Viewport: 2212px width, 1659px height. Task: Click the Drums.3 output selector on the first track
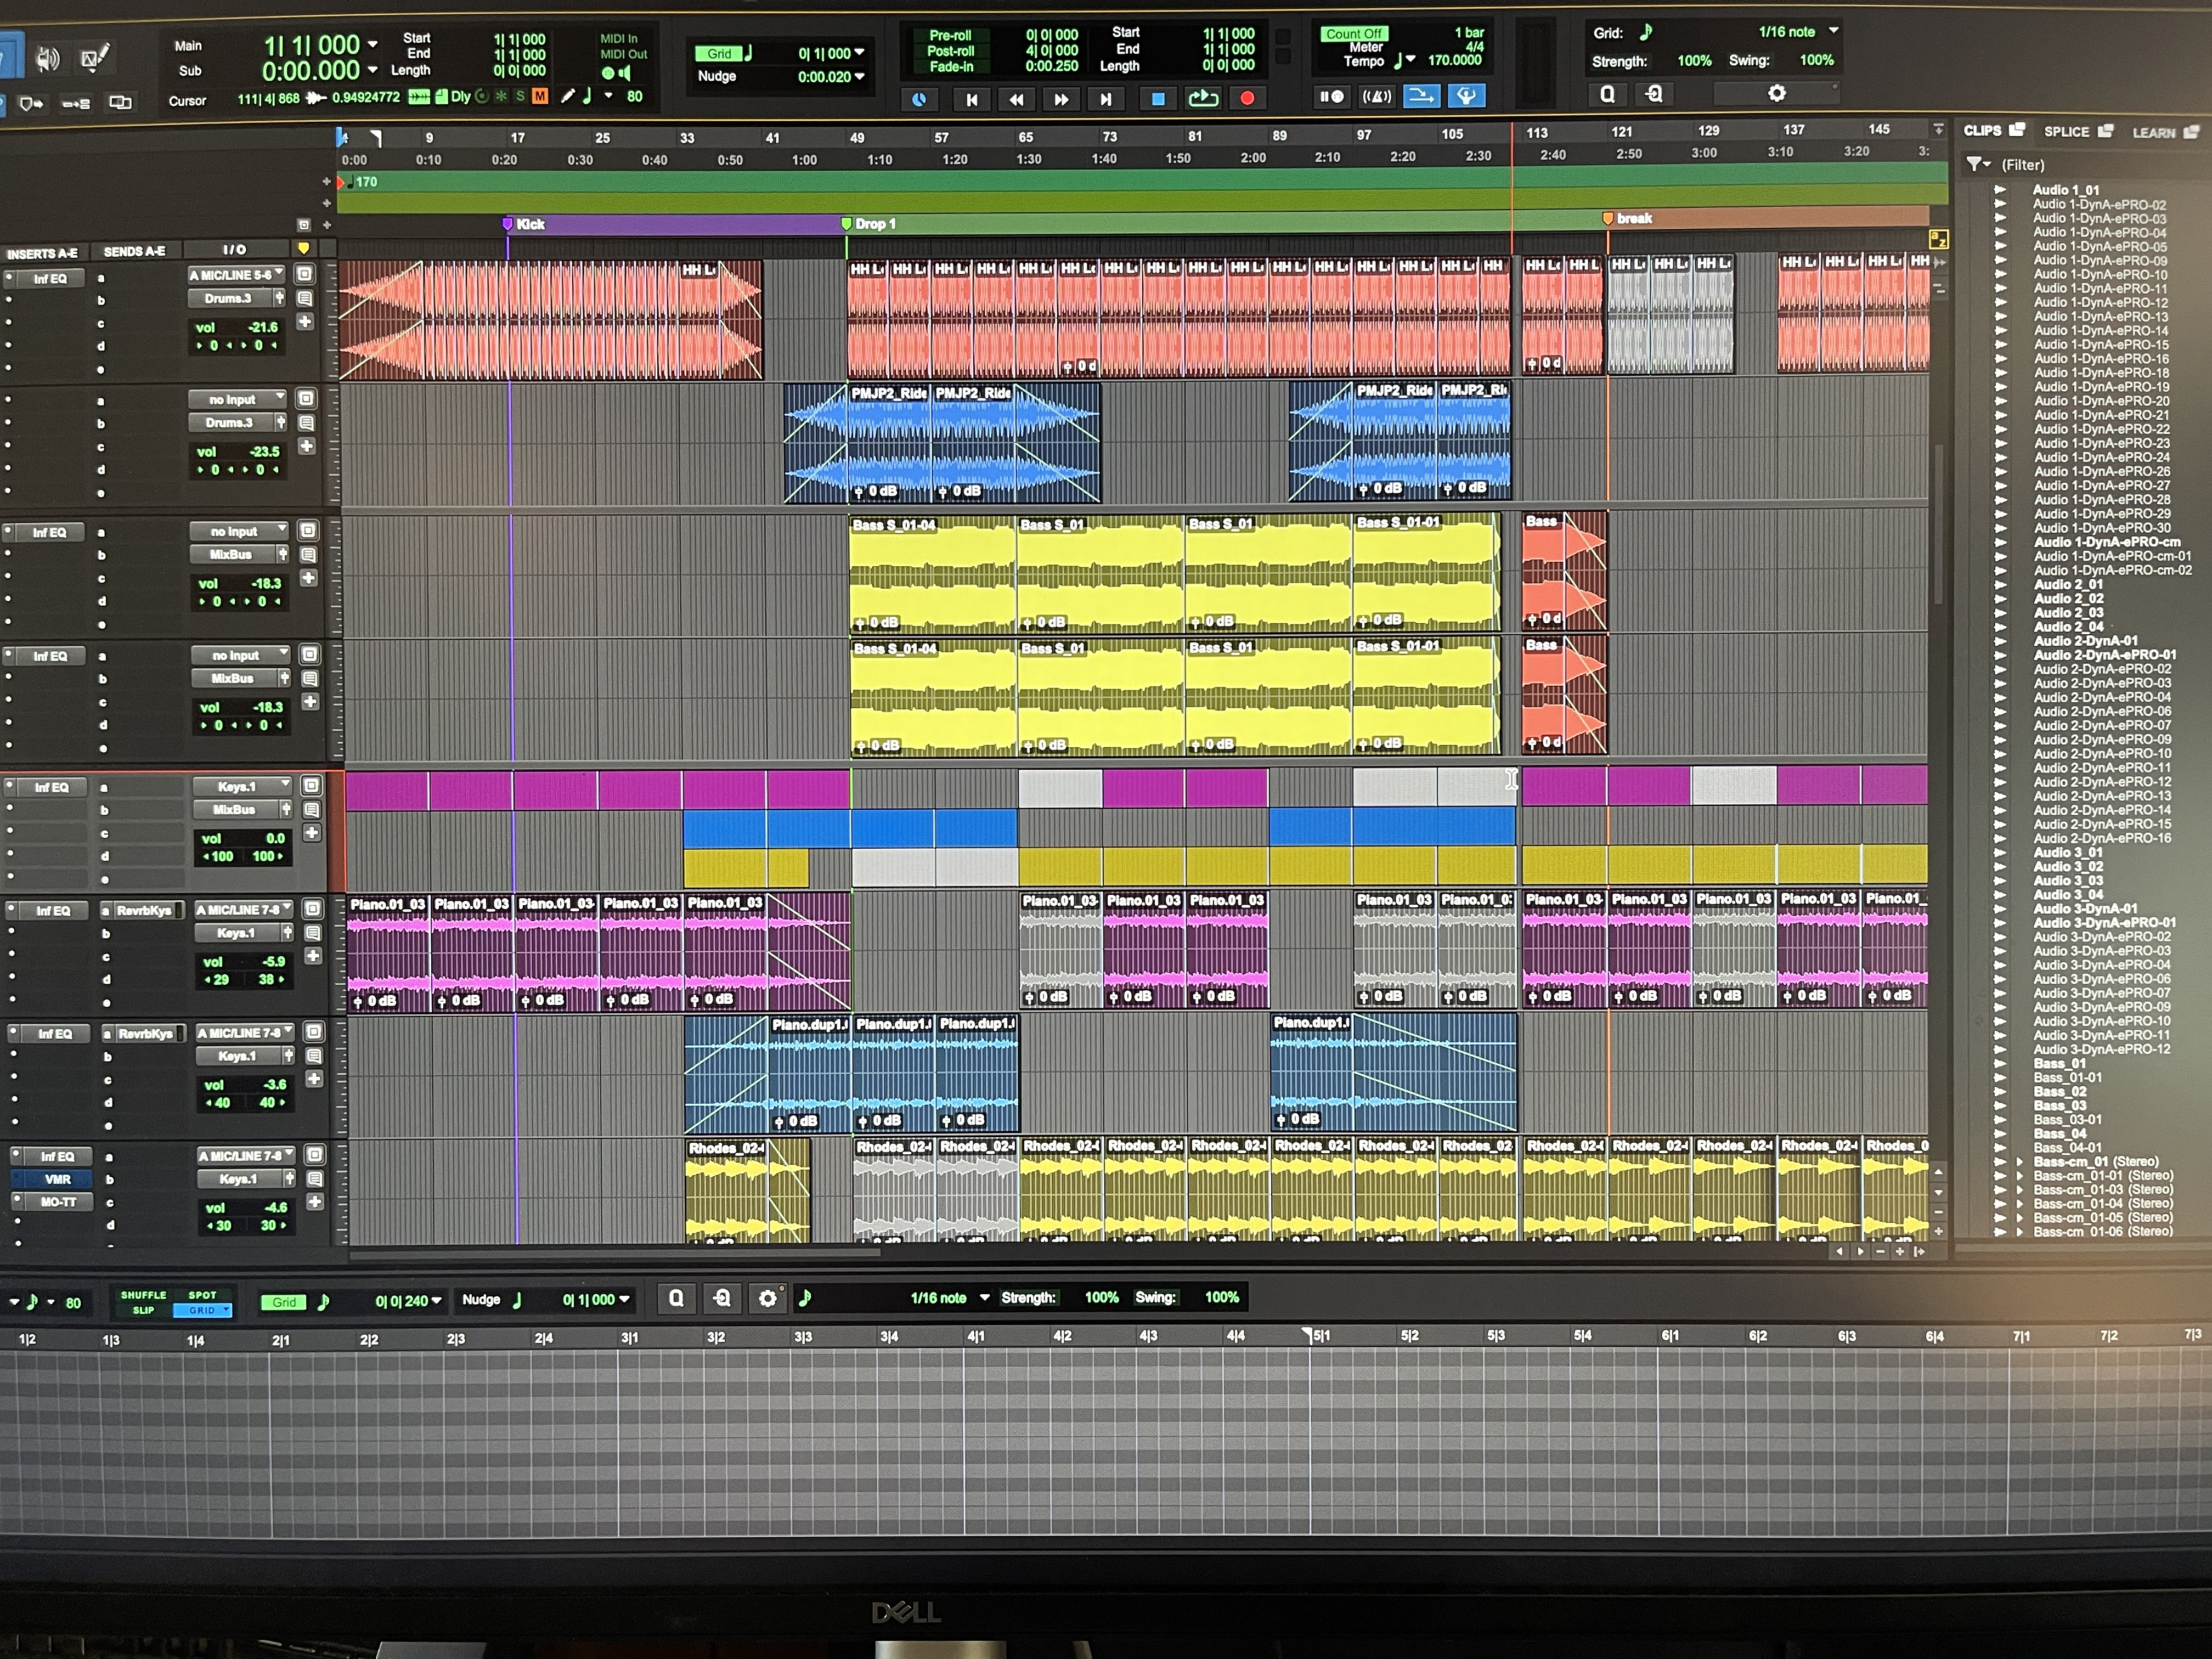[x=229, y=298]
